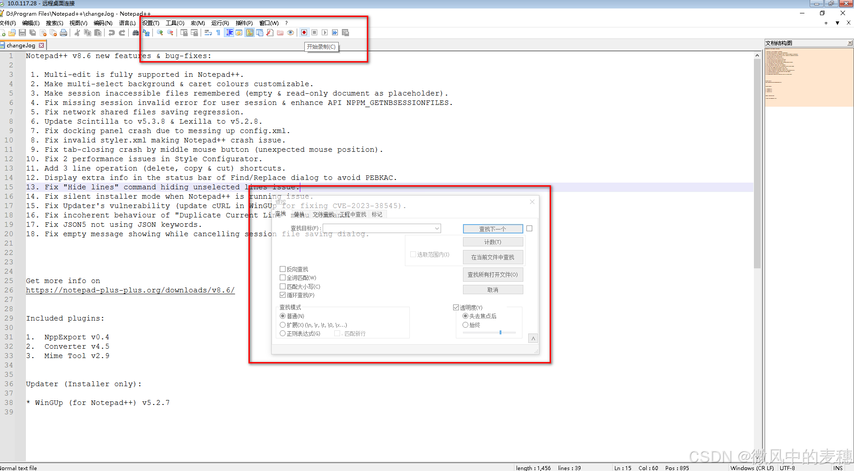
Task: Open Folder as Workspace toolbar icon
Action: pos(280,33)
